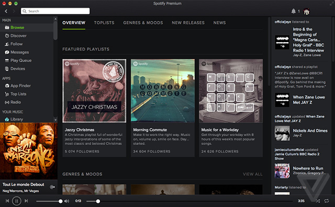
Task: Go forward with the right arrow
Action: click(x=14, y=11)
